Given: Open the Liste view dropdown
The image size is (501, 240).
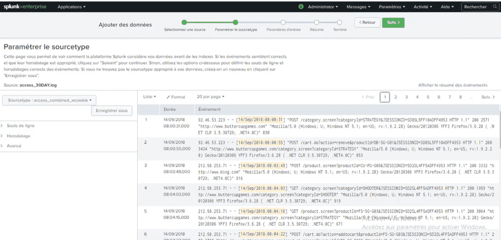Looking at the screenshot, I should (149, 97).
